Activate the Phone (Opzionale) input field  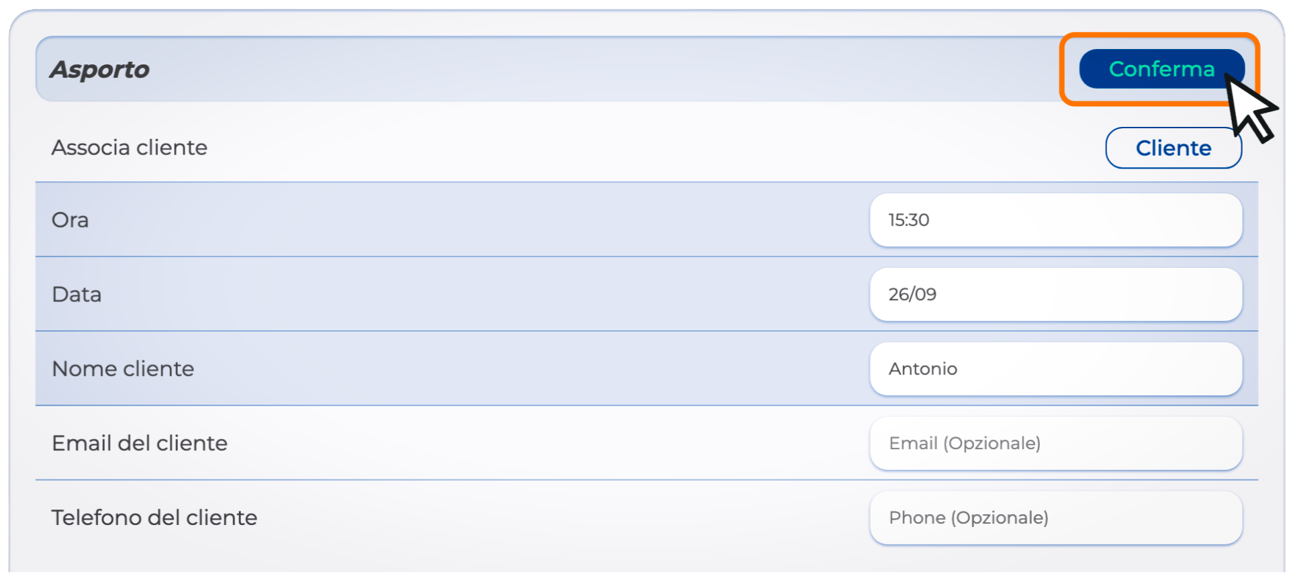point(1055,518)
